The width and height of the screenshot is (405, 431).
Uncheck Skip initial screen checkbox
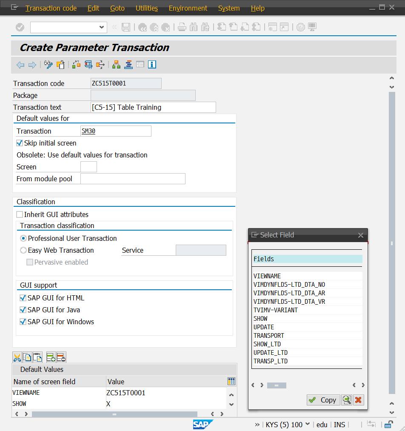20,143
